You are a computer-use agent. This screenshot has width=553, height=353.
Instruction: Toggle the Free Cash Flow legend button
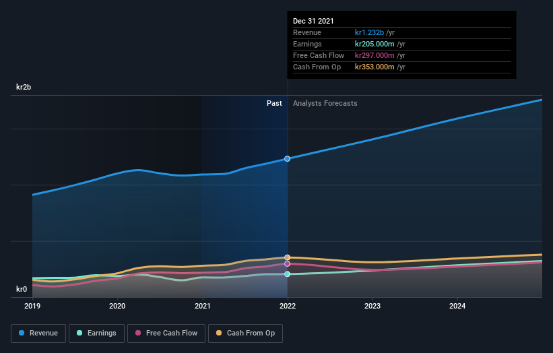(166, 333)
